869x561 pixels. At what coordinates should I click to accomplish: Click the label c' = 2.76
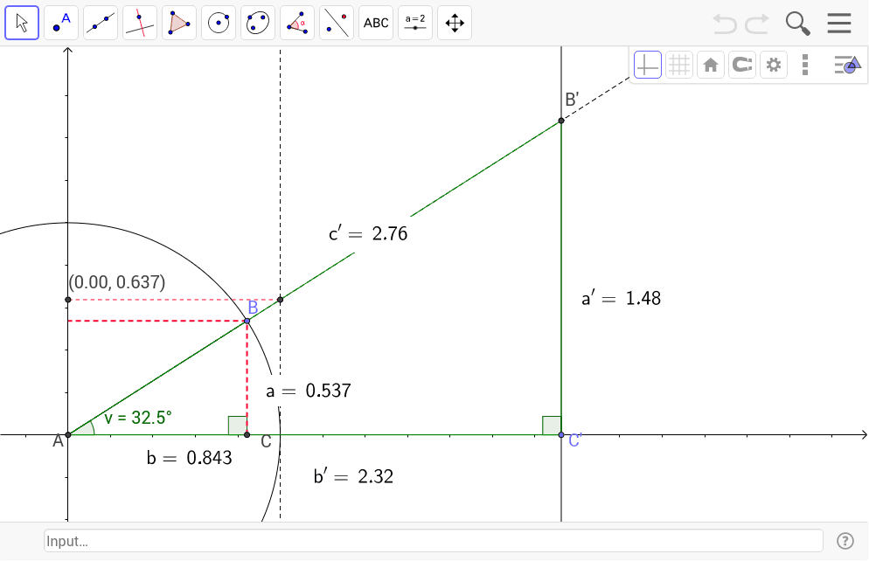pyautogui.click(x=368, y=233)
